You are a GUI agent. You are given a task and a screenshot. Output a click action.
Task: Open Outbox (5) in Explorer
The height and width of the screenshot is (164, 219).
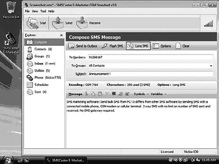[x=44, y=70]
